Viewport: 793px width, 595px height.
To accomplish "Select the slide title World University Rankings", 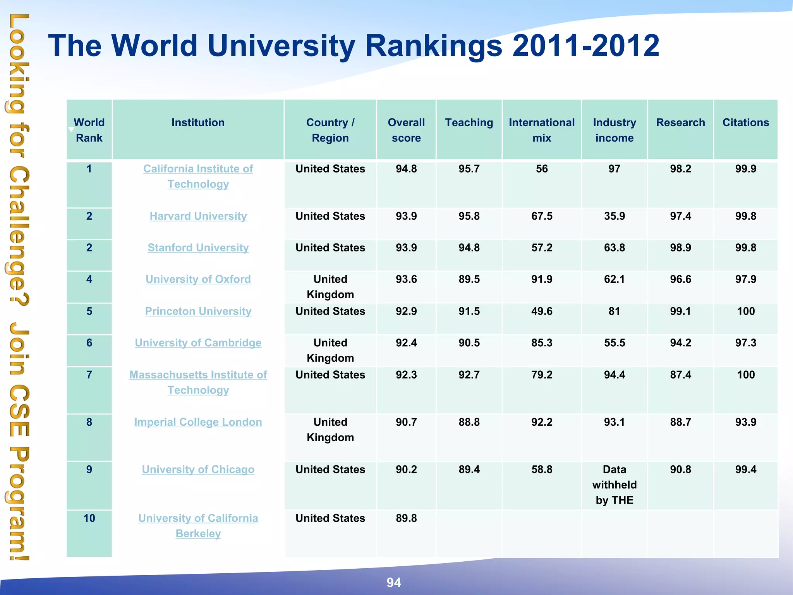I will [x=354, y=45].
